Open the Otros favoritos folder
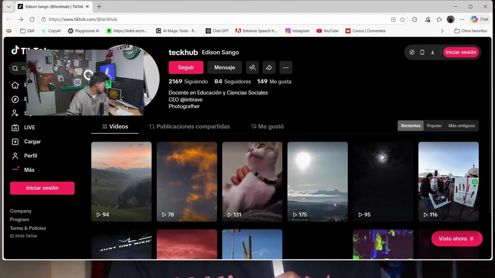 [x=471, y=31]
